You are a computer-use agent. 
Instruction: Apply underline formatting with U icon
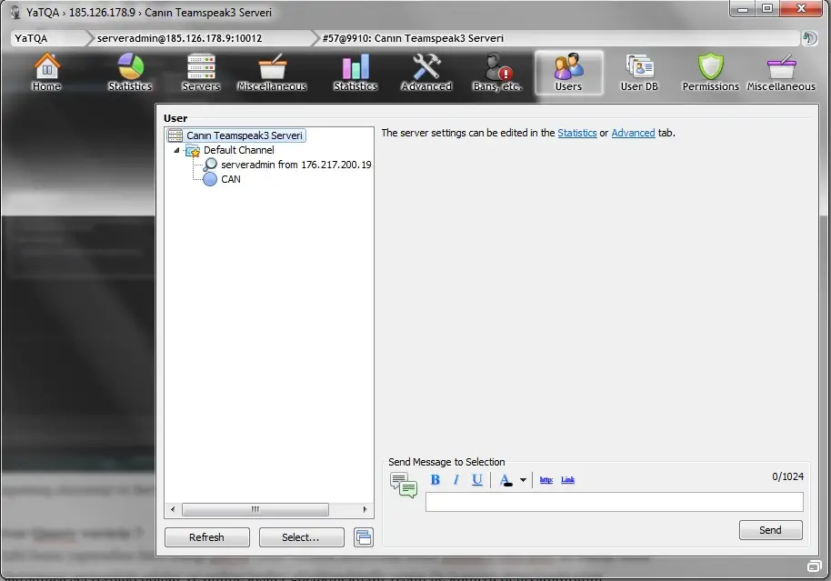[x=477, y=480]
